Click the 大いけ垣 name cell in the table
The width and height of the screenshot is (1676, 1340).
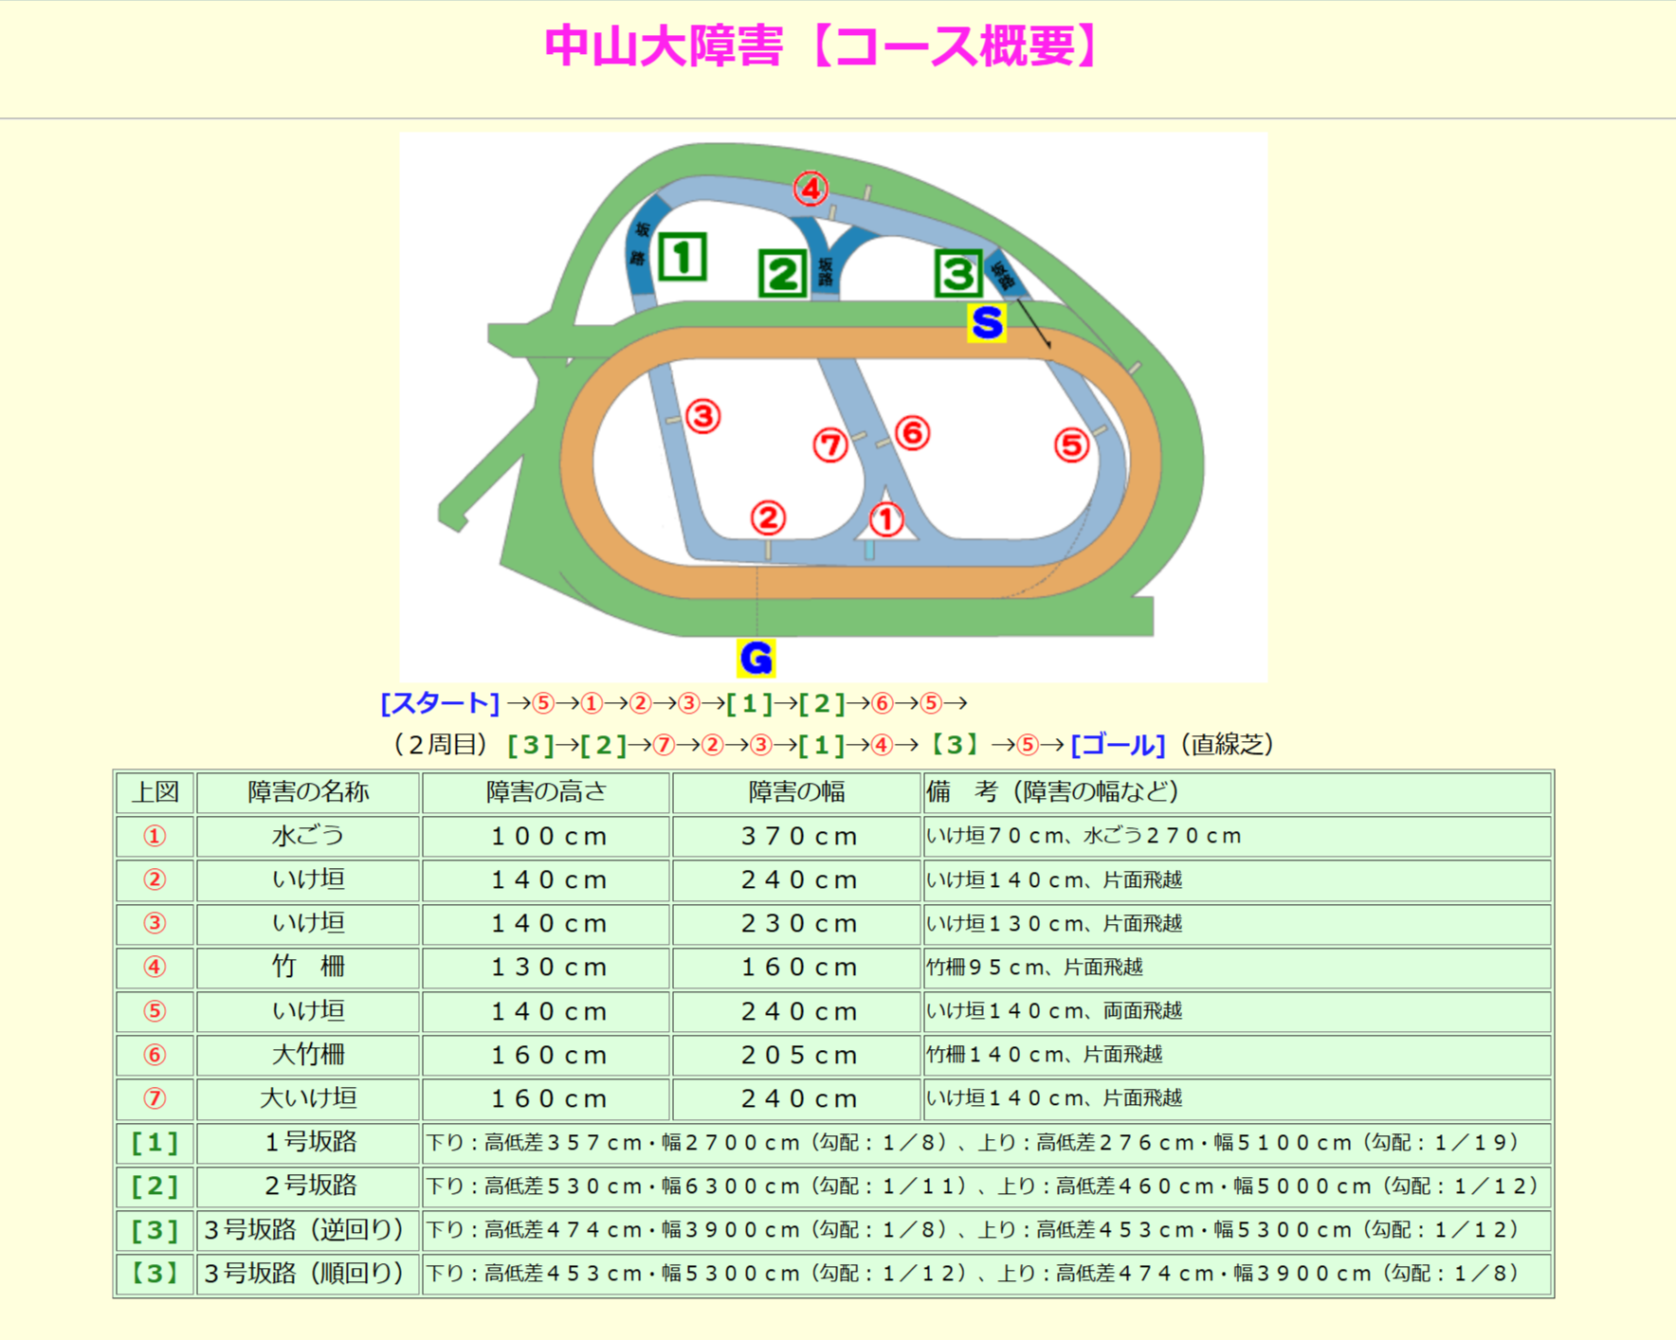click(x=308, y=1097)
